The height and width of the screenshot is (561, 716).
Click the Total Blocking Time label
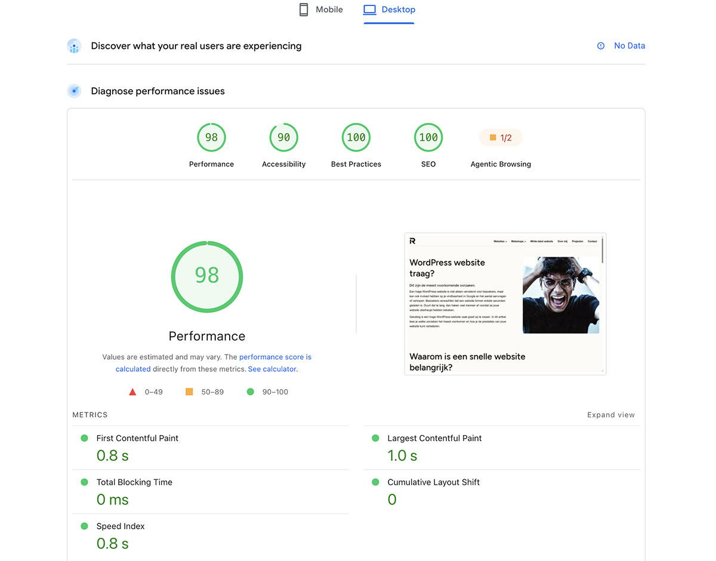click(x=134, y=482)
